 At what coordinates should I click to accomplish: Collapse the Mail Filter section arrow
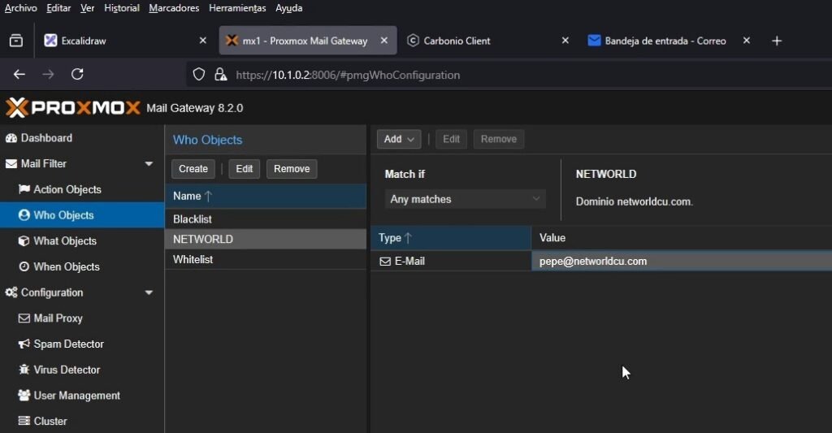(x=149, y=164)
